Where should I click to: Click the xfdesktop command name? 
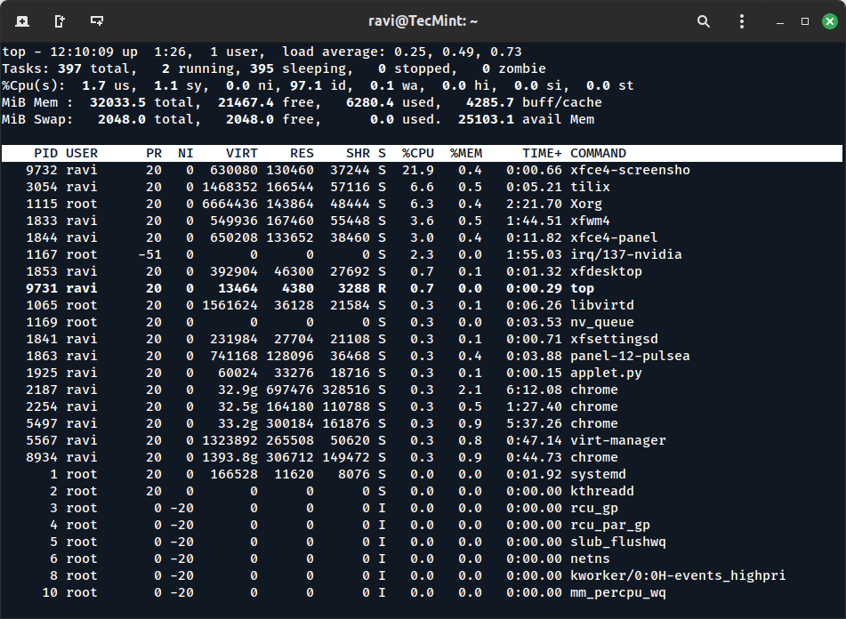coord(606,271)
